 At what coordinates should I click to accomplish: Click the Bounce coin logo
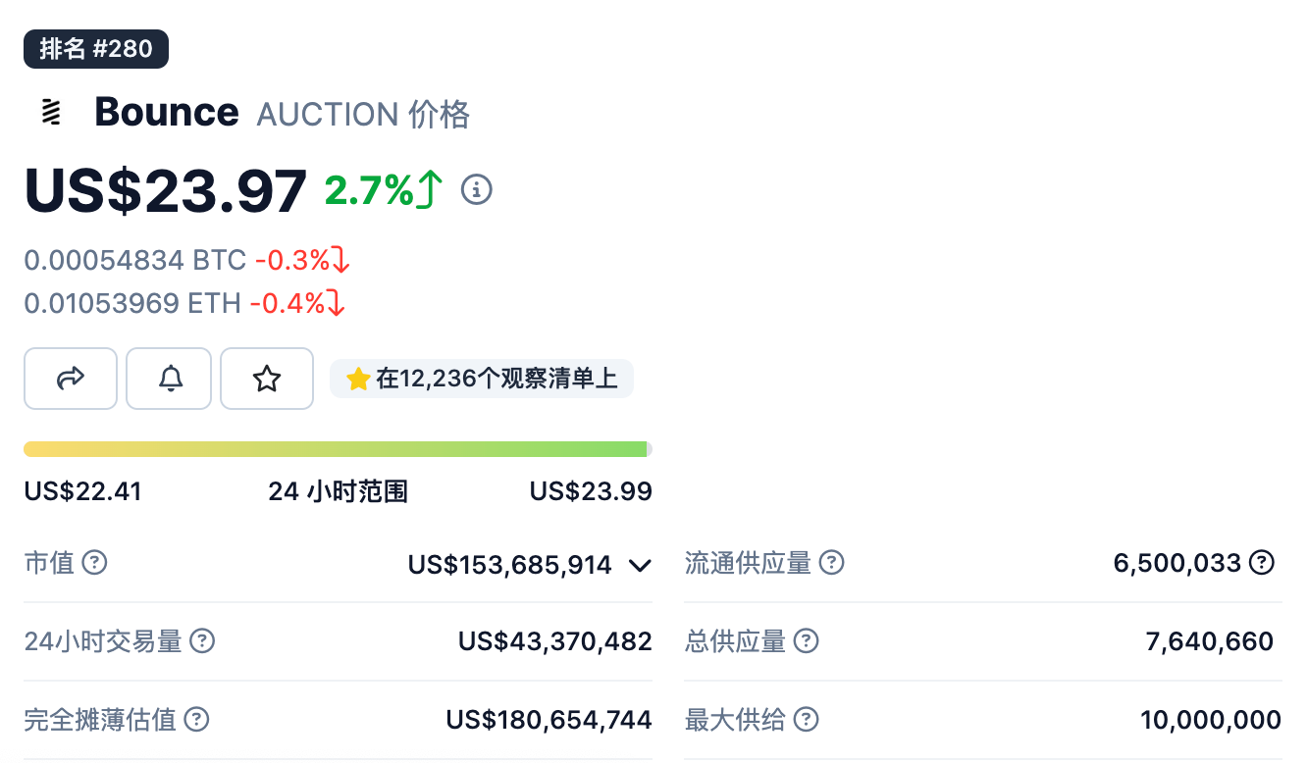coord(49,111)
